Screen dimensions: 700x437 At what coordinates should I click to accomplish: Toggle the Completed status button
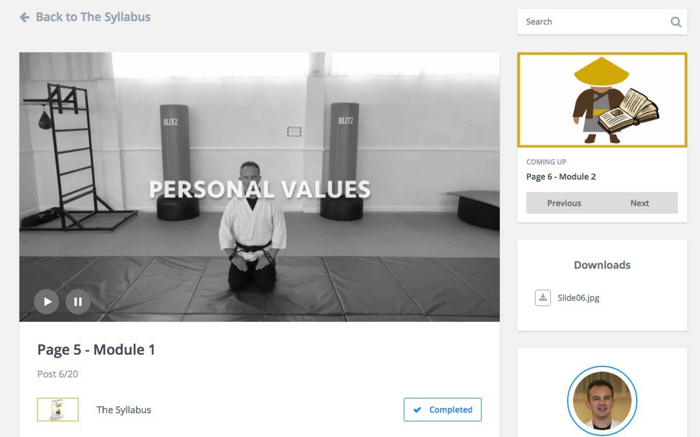pyautogui.click(x=443, y=410)
